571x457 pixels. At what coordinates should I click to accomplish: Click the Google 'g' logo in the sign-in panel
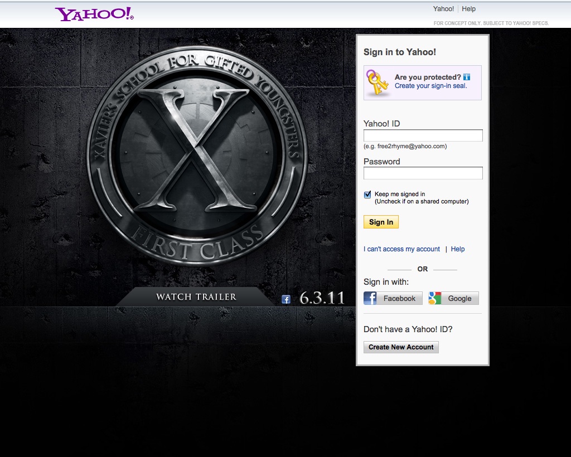tap(434, 298)
